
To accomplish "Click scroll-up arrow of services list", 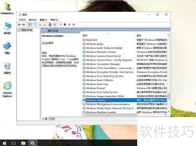I will click(169, 35).
